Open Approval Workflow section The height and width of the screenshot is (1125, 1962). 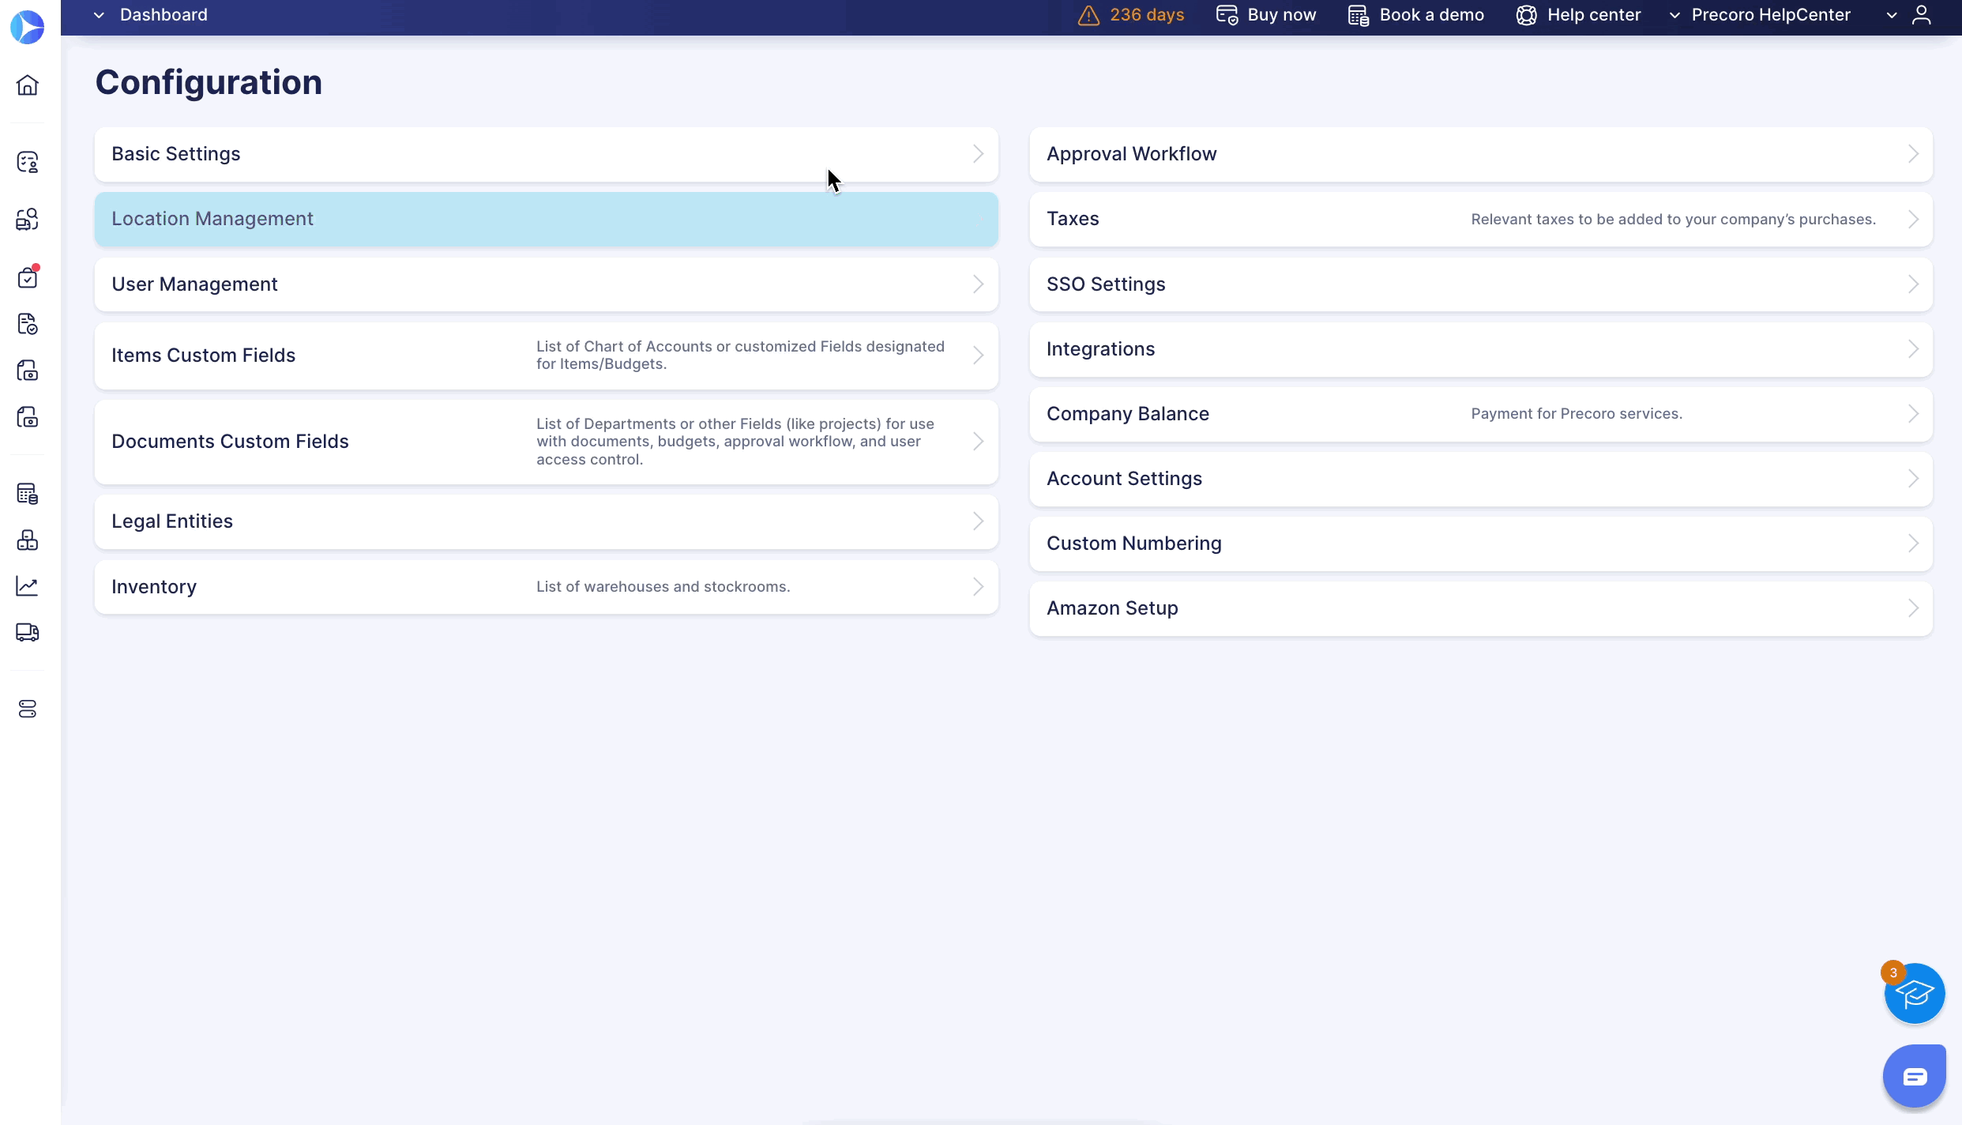[x=1481, y=154]
